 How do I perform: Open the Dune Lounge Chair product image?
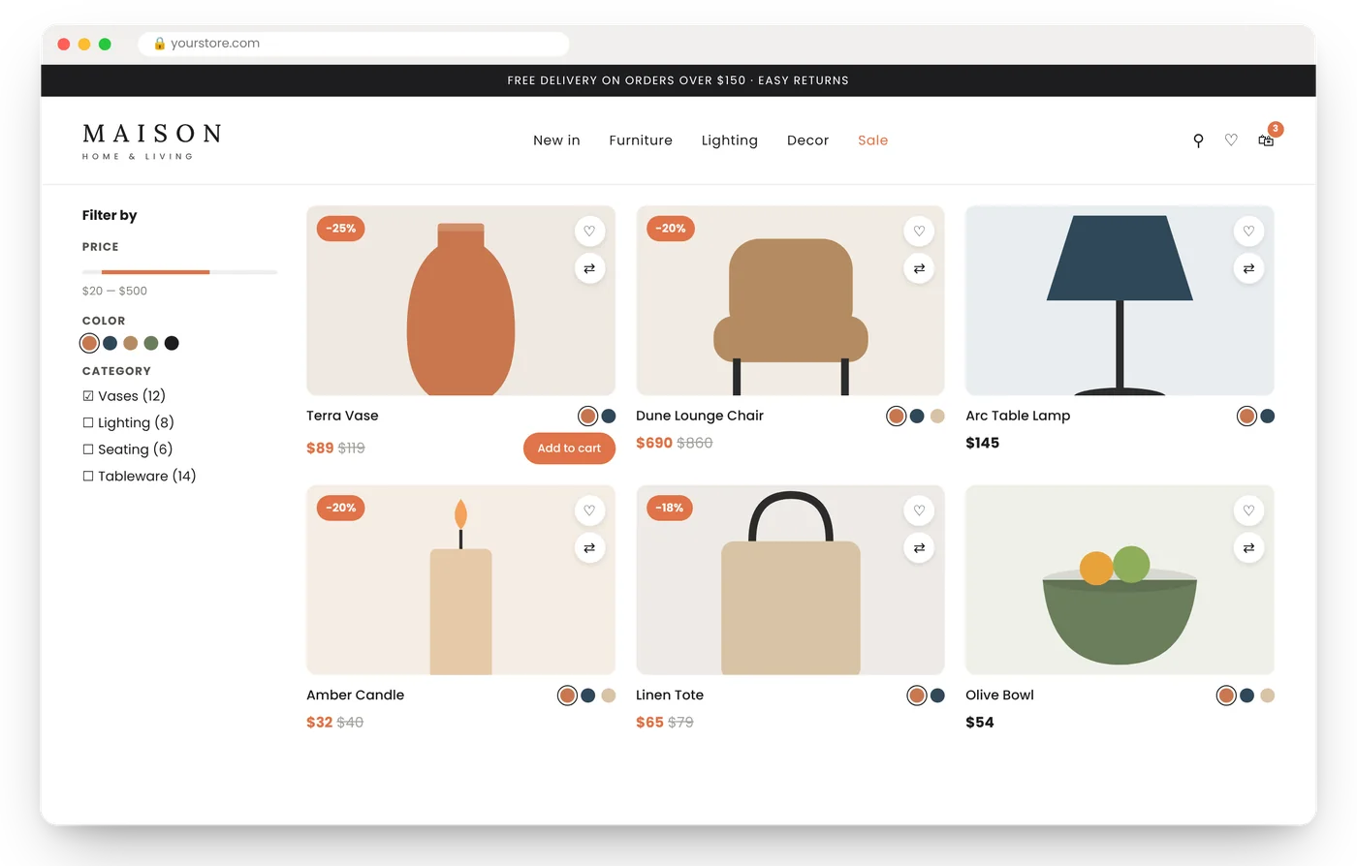click(790, 300)
